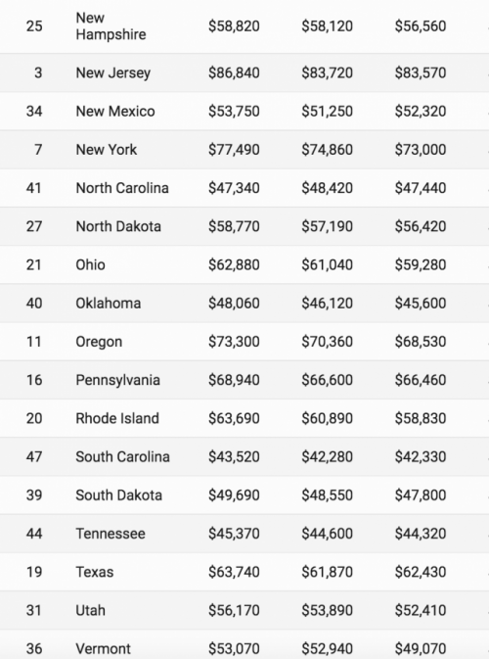Image resolution: width=489 pixels, height=659 pixels.
Task: Select South Carolina's rank 47
Action: click(x=34, y=457)
